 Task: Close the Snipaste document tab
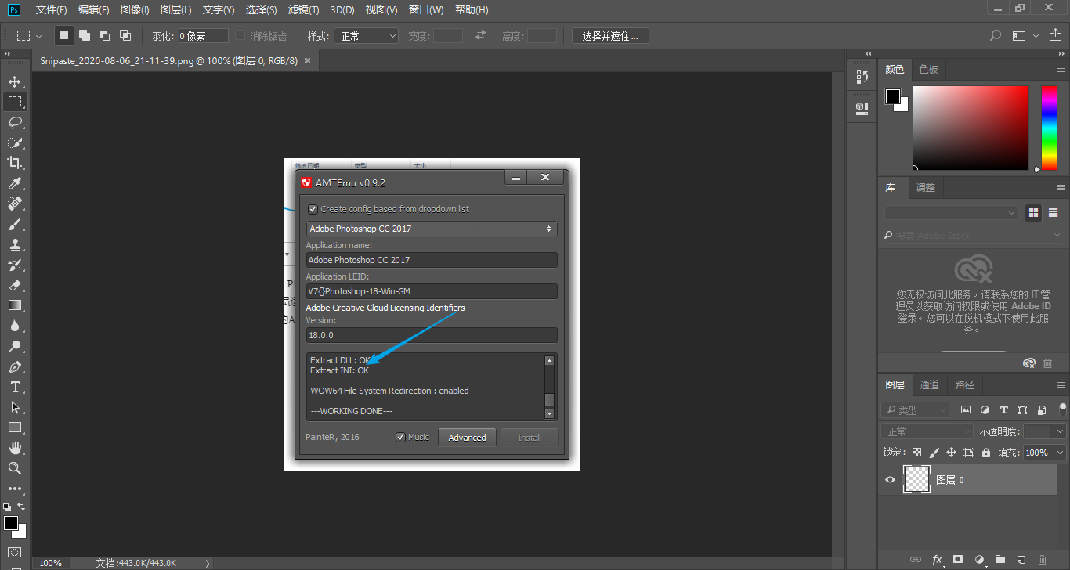[308, 60]
